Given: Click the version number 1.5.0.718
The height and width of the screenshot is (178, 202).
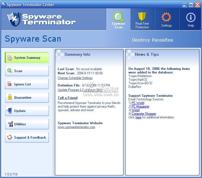Looking at the screenshot, I should (11, 174).
